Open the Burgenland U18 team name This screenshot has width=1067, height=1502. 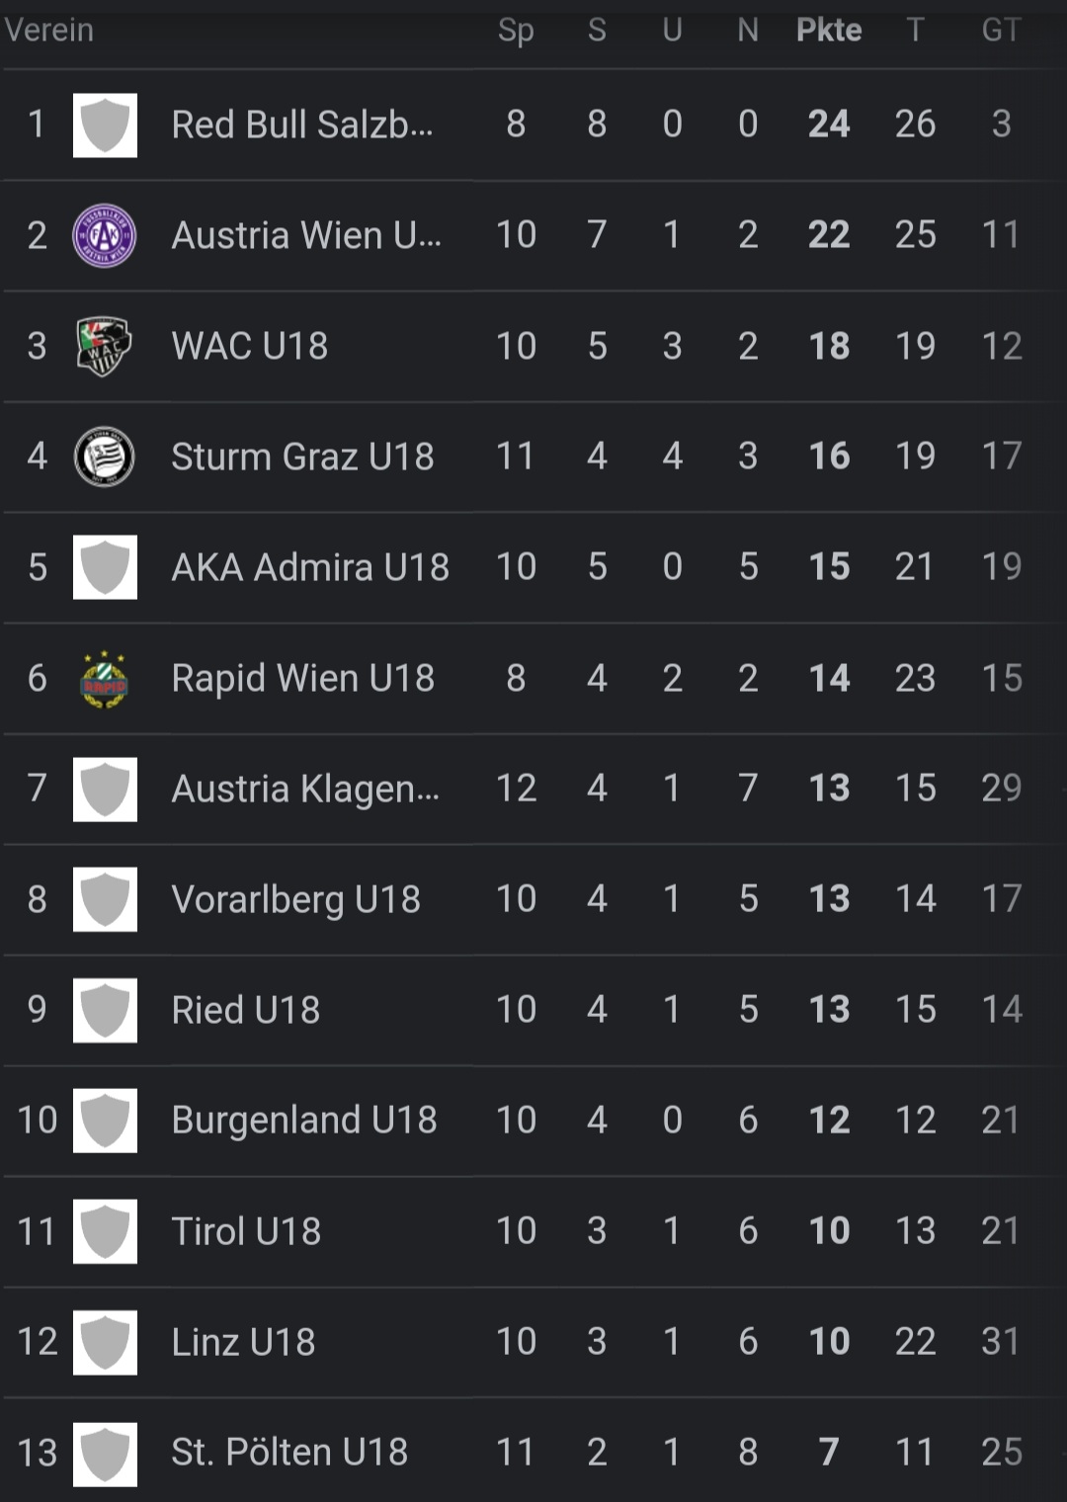[x=304, y=1121]
